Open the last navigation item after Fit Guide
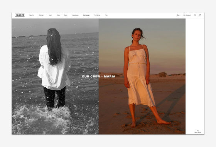This screenshot has height=147, width=216. click(x=106, y=15)
